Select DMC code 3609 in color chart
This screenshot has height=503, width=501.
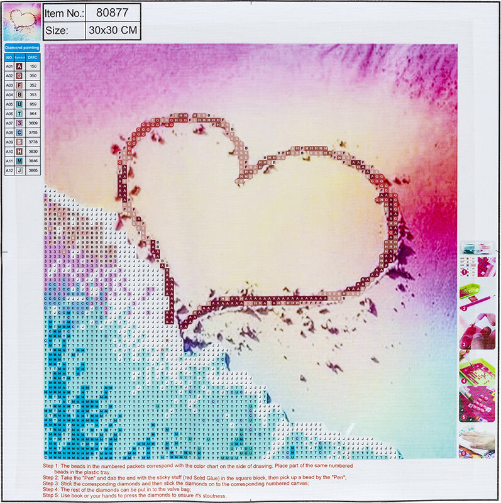[x=33, y=123]
